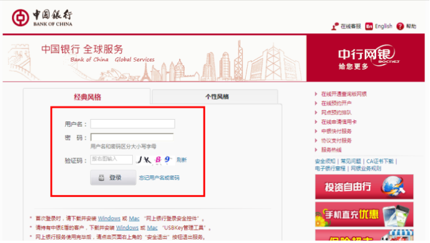Click the 用户名和密码区分大小写字母 hint text
This screenshot has height=243, width=430.
coord(123,146)
